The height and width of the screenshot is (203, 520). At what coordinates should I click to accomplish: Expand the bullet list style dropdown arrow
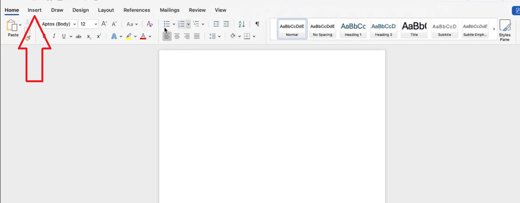pos(174,24)
